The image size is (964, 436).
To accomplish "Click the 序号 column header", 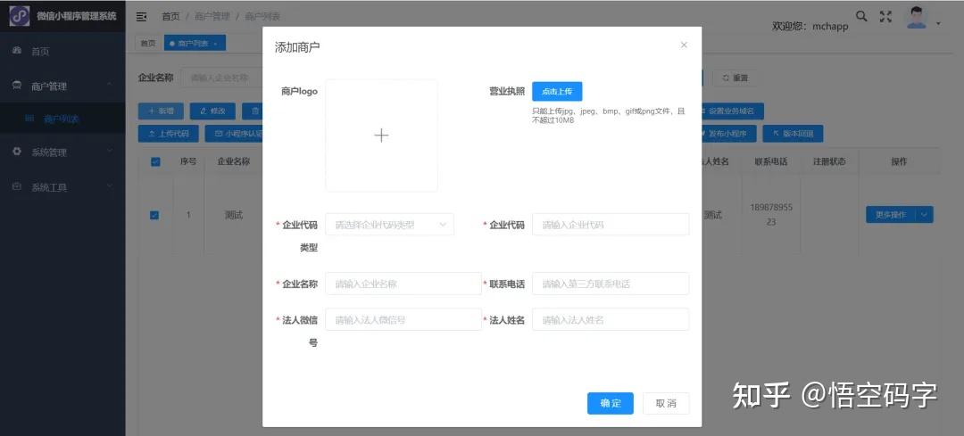I will (x=188, y=162).
